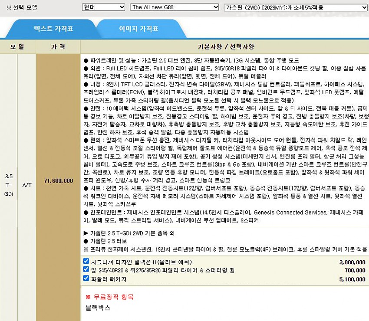Click the red ※ 무료장착 항목 heading

[x=109, y=297]
